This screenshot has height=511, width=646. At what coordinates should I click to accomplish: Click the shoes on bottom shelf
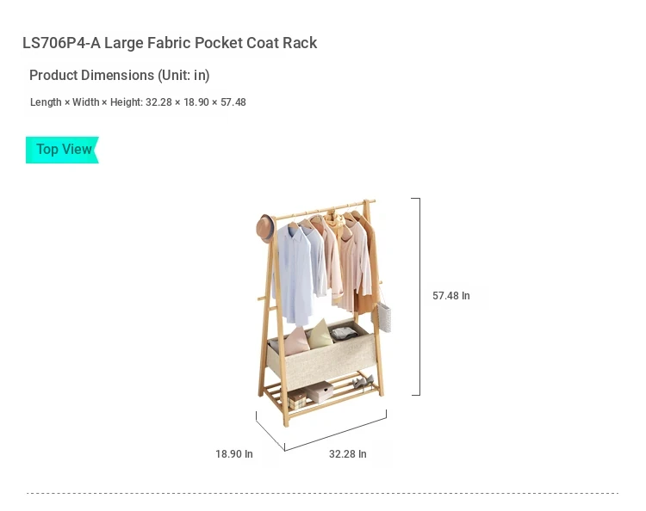tap(363, 381)
